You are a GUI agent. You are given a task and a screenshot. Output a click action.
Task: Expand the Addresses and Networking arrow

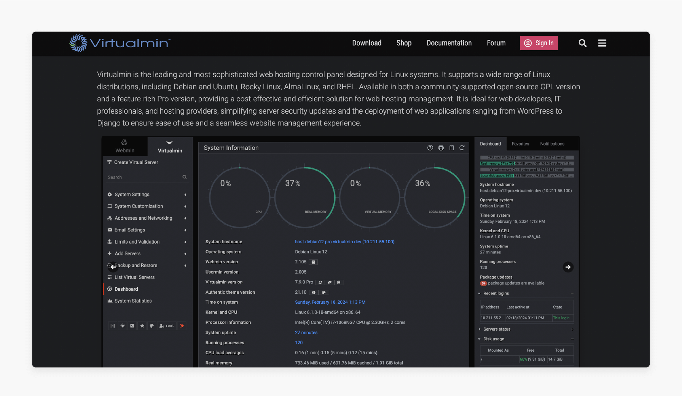point(185,218)
